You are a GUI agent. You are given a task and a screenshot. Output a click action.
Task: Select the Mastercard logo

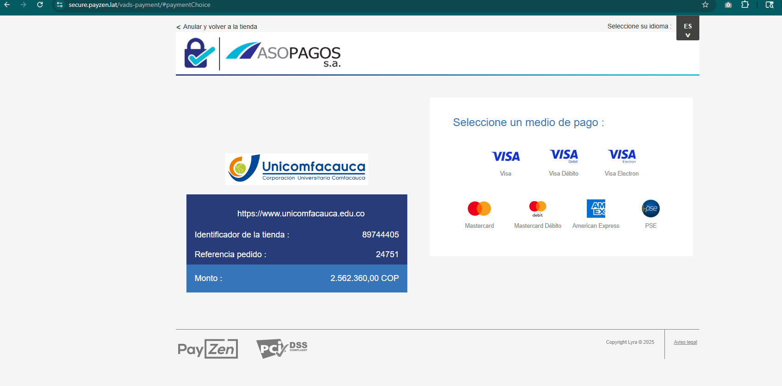click(x=479, y=209)
